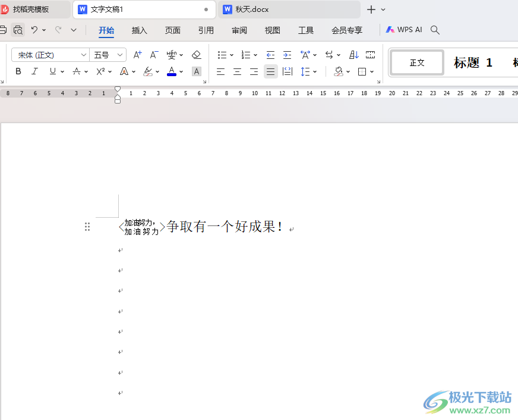Click the paragraph drag handle dots
The height and width of the screenshot is (420, 518).
(87, 227)
